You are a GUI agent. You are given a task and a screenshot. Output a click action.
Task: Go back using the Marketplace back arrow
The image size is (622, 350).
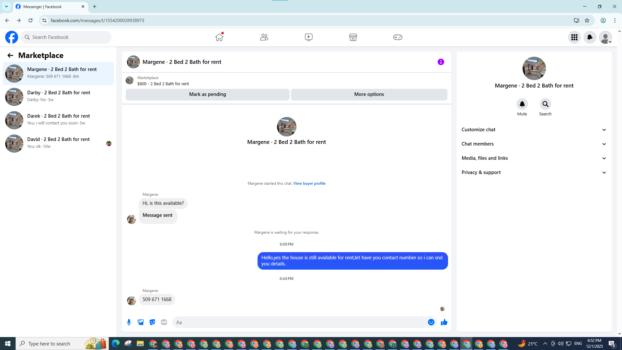10,55
